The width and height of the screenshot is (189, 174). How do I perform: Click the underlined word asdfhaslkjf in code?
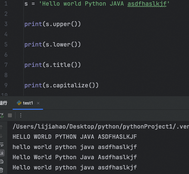click(147, 4)
